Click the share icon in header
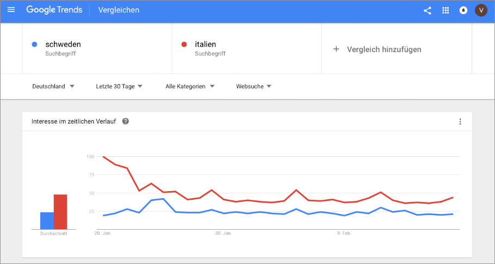Viewport: 495px width, 264px height. [x=427, y=10]
